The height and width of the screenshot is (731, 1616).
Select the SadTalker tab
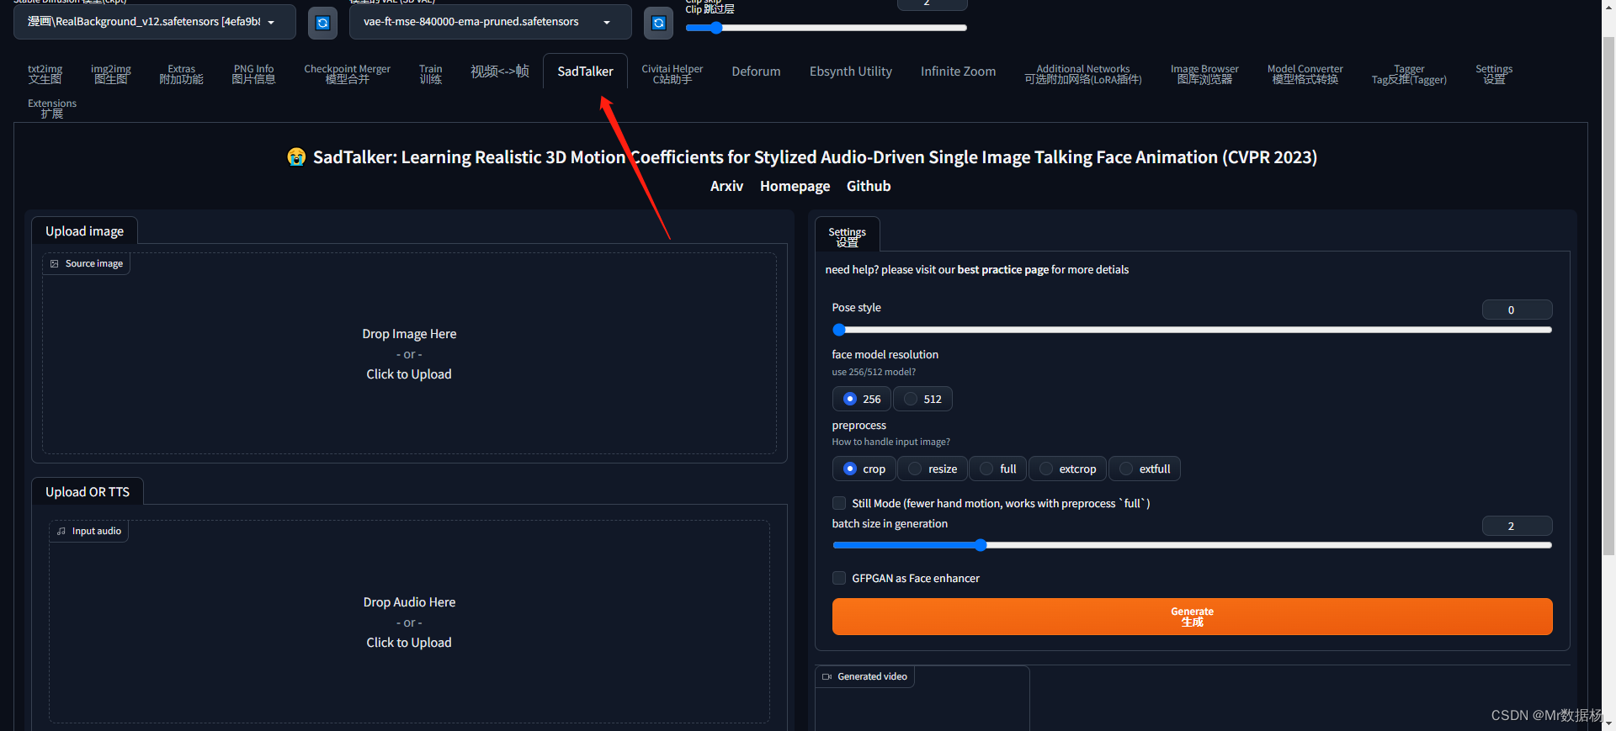coord(586,72)
